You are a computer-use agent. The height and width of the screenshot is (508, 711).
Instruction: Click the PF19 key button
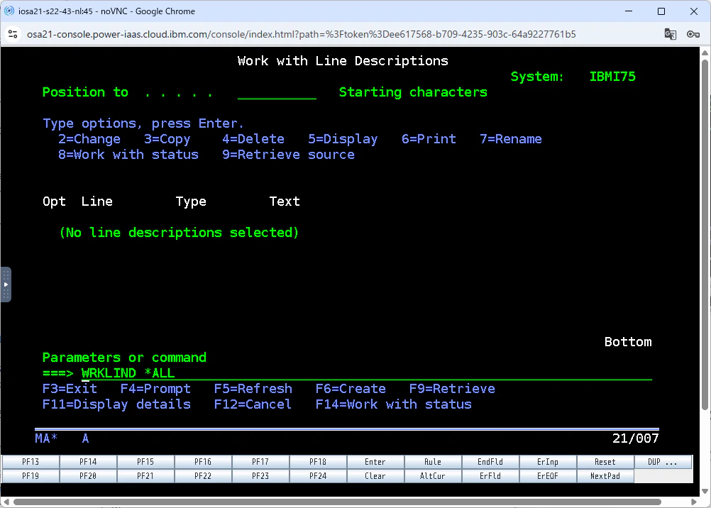31,476
